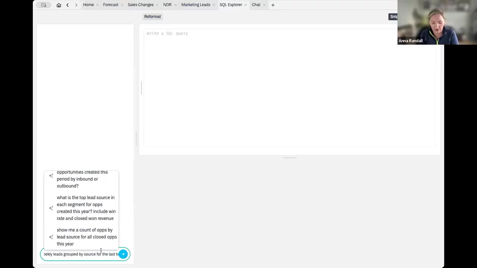Go forward with the right arrow

(x=76, y=5)
